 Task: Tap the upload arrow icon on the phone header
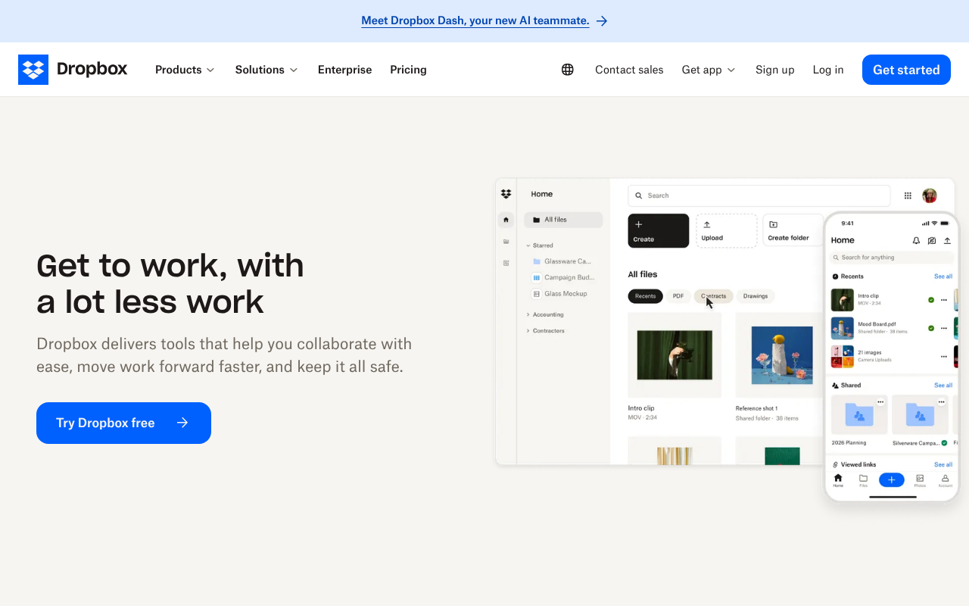click(947, 240)
